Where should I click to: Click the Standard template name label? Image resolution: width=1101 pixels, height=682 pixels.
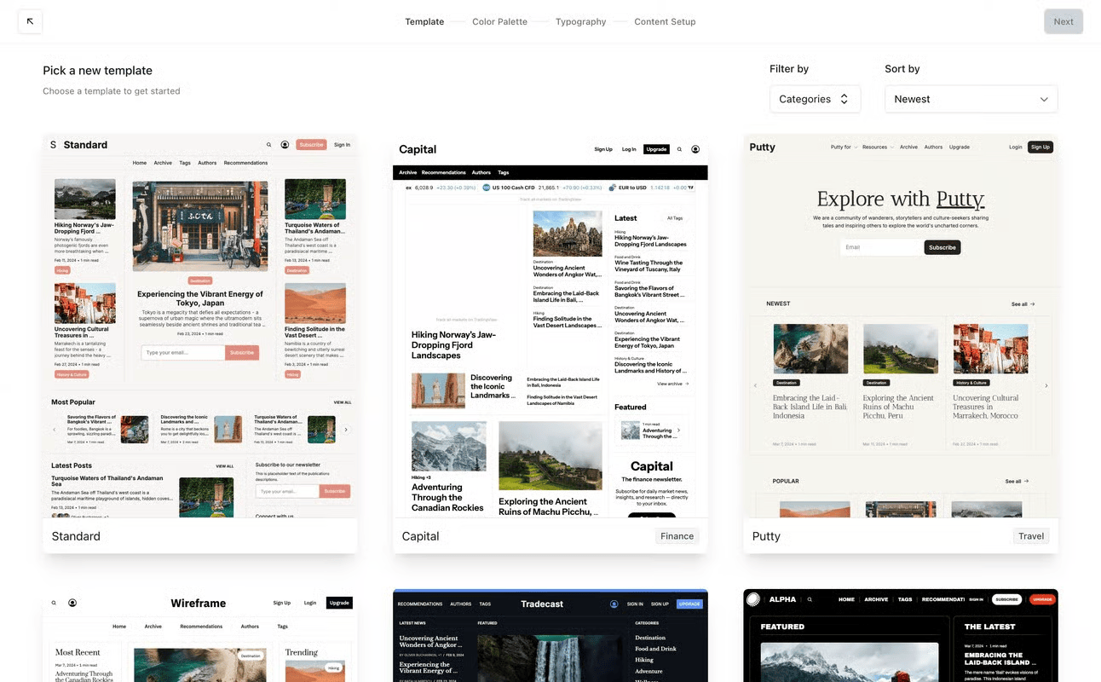coord(76,536)
